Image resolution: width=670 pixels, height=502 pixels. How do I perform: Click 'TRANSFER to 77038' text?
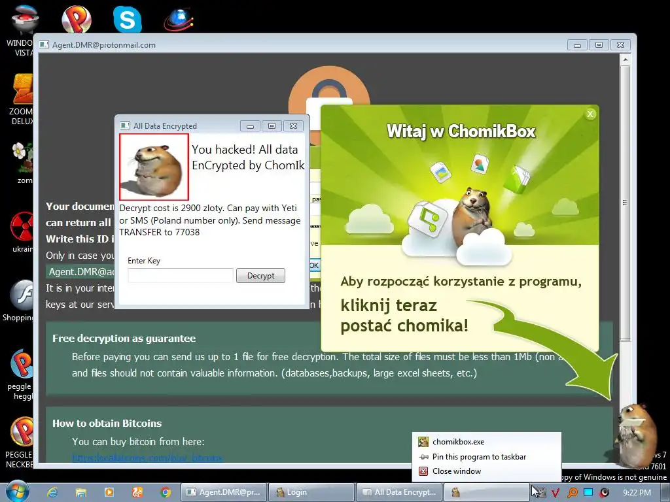tap(160, 232)
